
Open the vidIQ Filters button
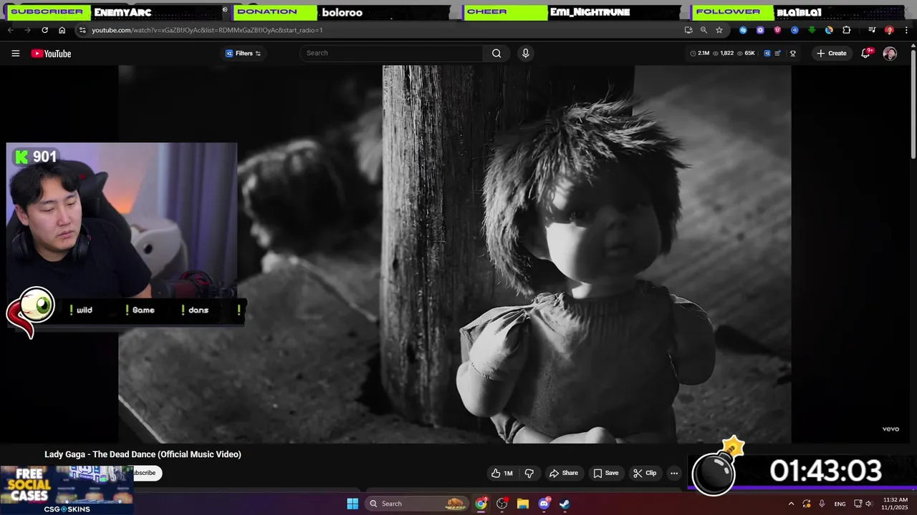coord(244,54)
